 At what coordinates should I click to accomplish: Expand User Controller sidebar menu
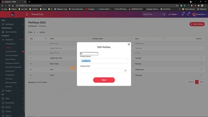coord(12,32)
